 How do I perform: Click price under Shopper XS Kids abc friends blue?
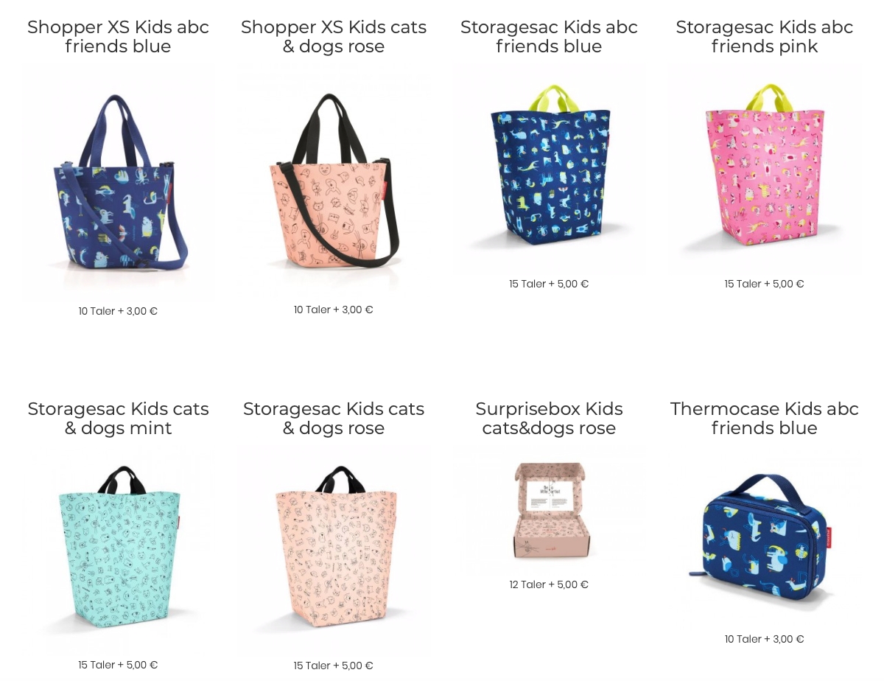[x=118, y=311]
